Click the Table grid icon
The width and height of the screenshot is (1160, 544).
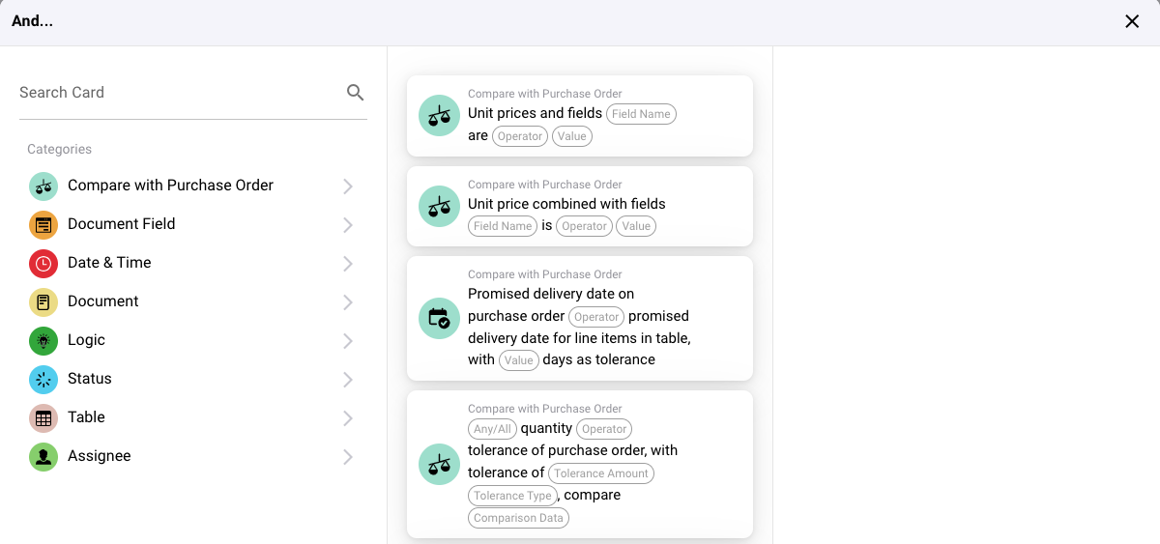43,418
